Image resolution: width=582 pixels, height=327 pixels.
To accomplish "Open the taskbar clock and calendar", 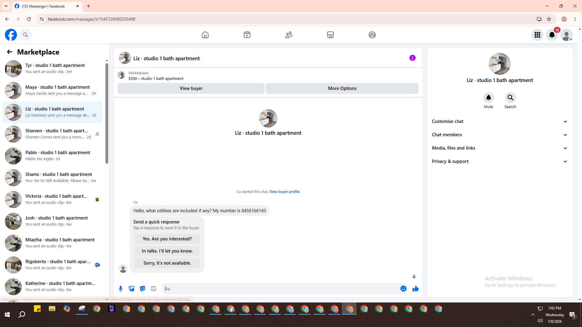I will click(555, 315).
